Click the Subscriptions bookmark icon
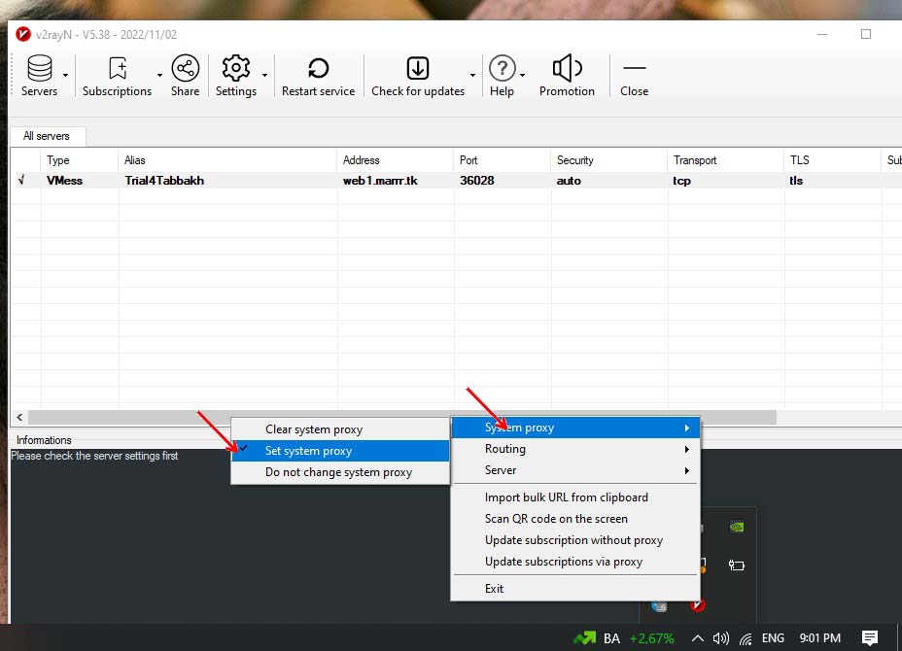902x651 pixels. [118, 69]
